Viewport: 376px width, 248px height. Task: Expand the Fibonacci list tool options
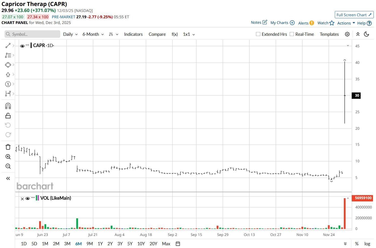tap(13, 55)
